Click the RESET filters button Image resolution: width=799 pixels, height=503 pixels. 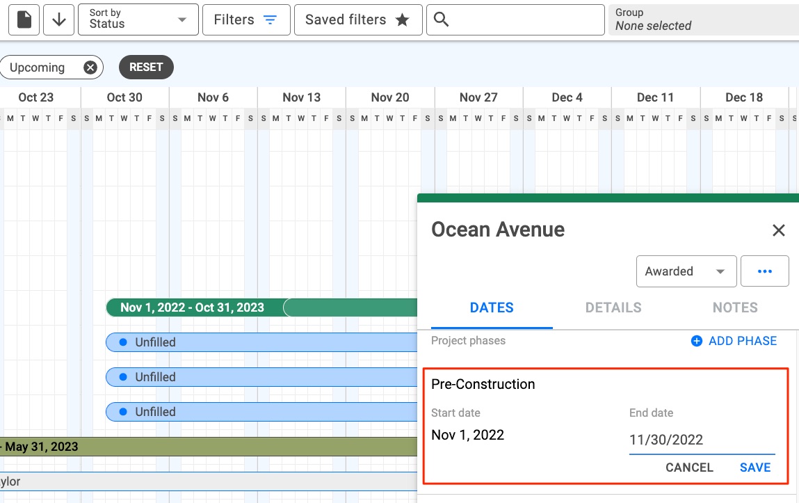point(146,67)
